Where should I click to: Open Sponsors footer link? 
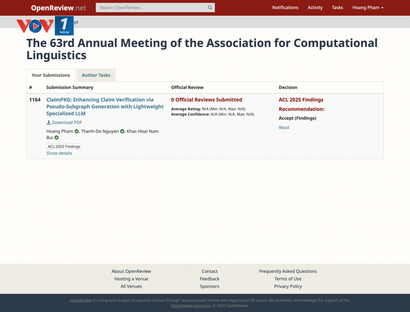(209, 286)
